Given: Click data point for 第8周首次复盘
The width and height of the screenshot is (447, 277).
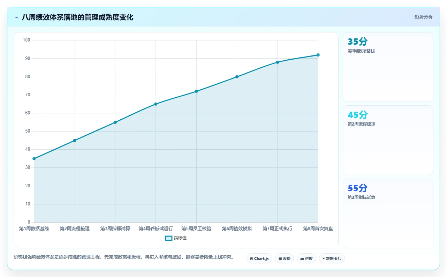Looking at the screenshot, I should point(318,55).
